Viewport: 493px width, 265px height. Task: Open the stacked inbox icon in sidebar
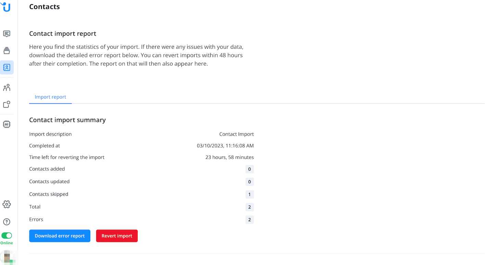click(x=7, y=51)
